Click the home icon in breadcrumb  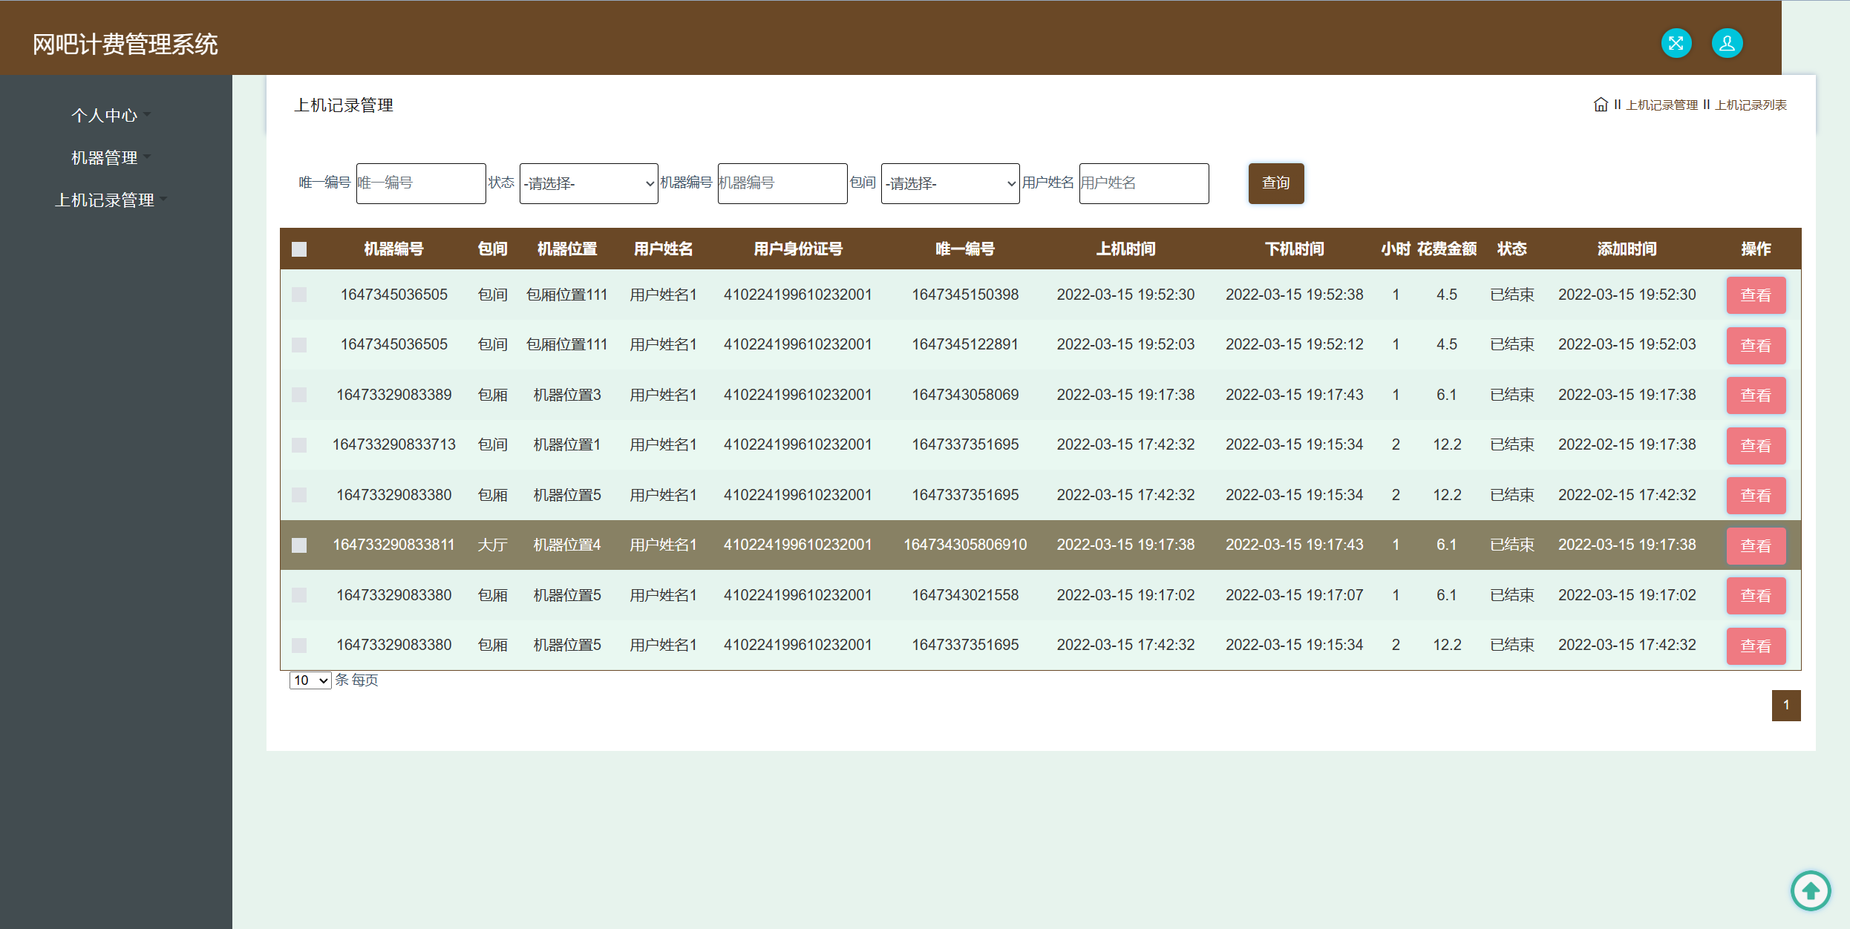1601,105
